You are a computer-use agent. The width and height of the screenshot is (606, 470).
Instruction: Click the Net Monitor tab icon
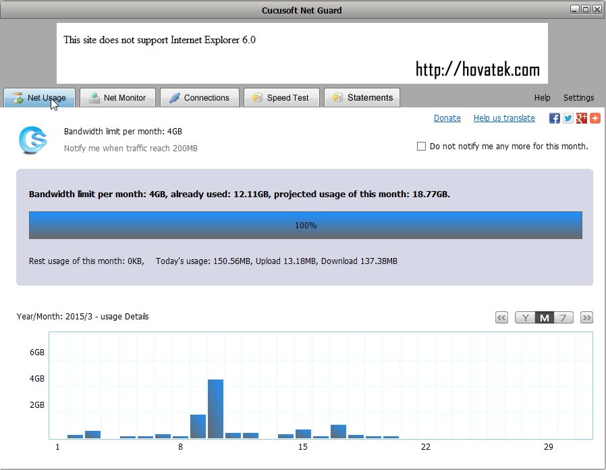point(94,98)
